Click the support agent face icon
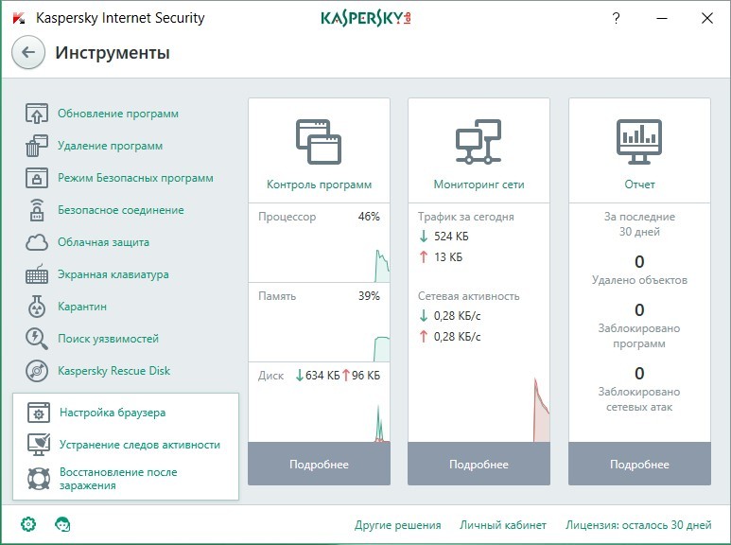Image resolution: width=731 pixels, height=545 pixels. pyautogui.click(x=62, y=524)
